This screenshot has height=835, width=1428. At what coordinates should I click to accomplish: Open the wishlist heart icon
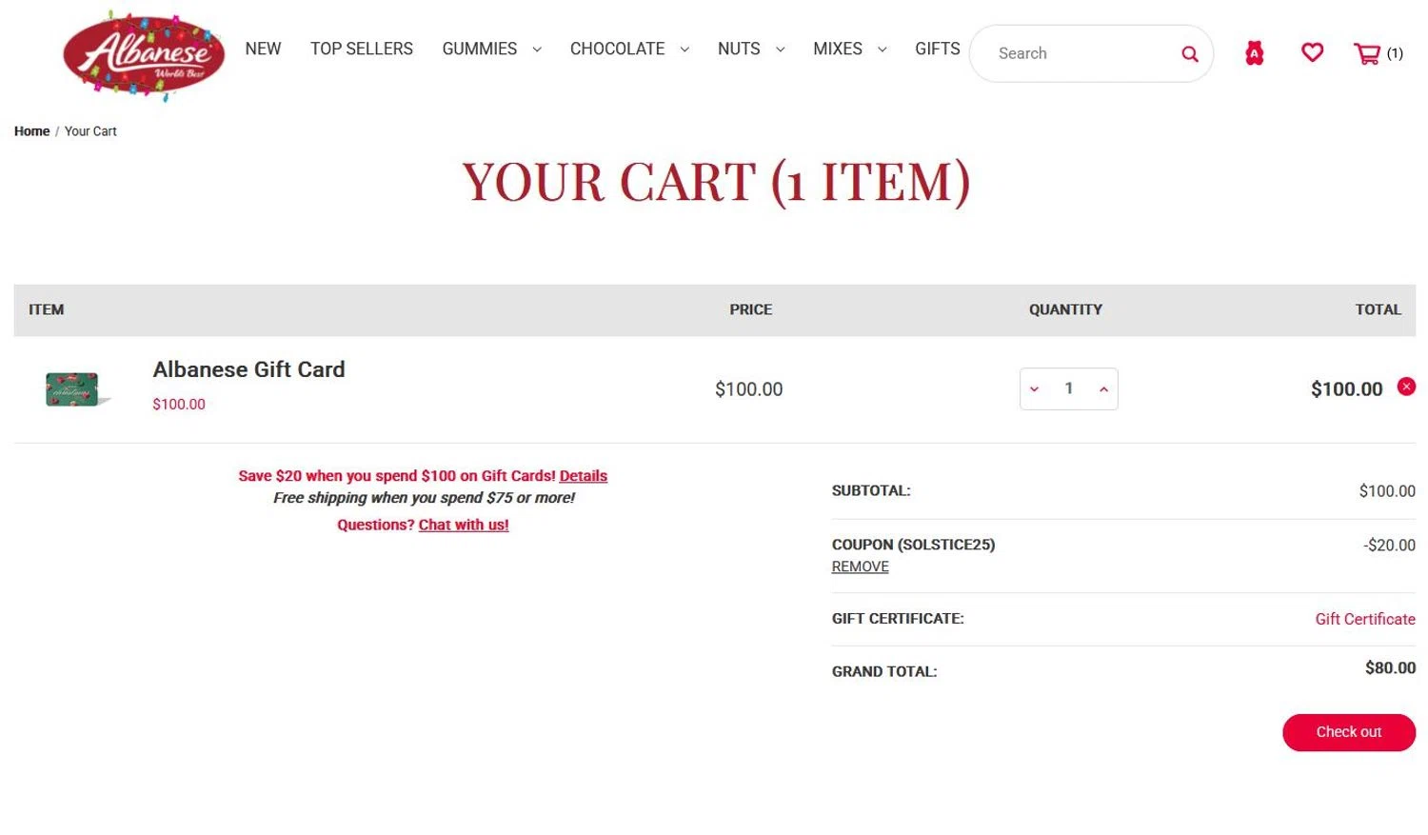pos(1312,52)
